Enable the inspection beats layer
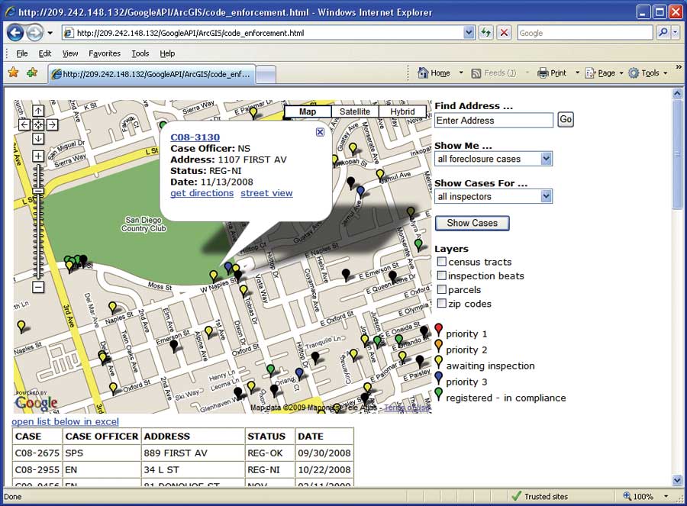The height and width of the screenshot is (506, 687). point(442,276)
